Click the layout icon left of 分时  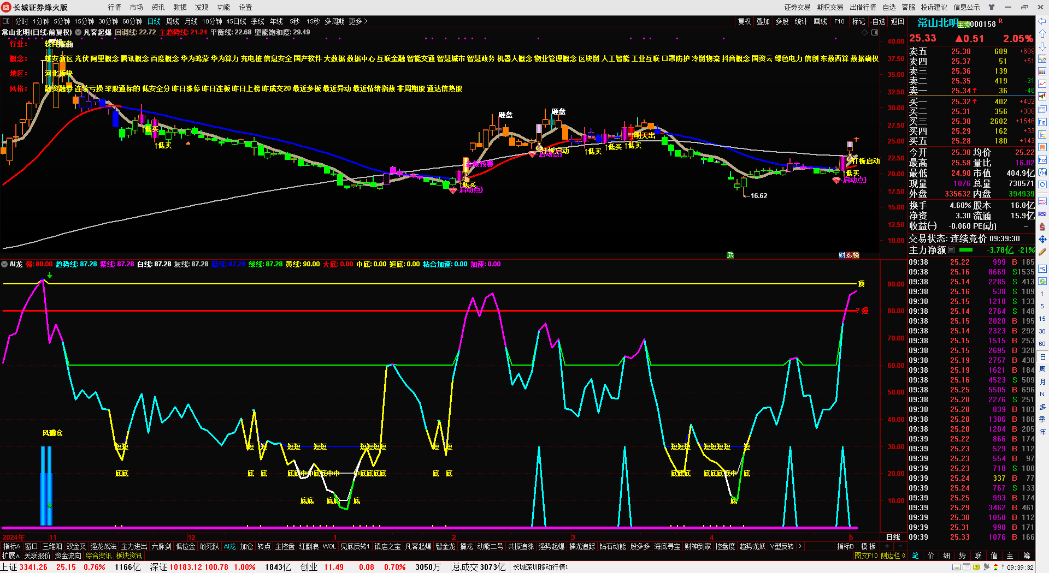click(x=6, y=21)
